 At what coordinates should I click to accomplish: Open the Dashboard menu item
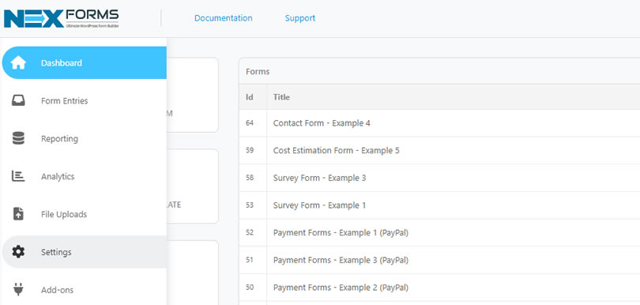84,63
